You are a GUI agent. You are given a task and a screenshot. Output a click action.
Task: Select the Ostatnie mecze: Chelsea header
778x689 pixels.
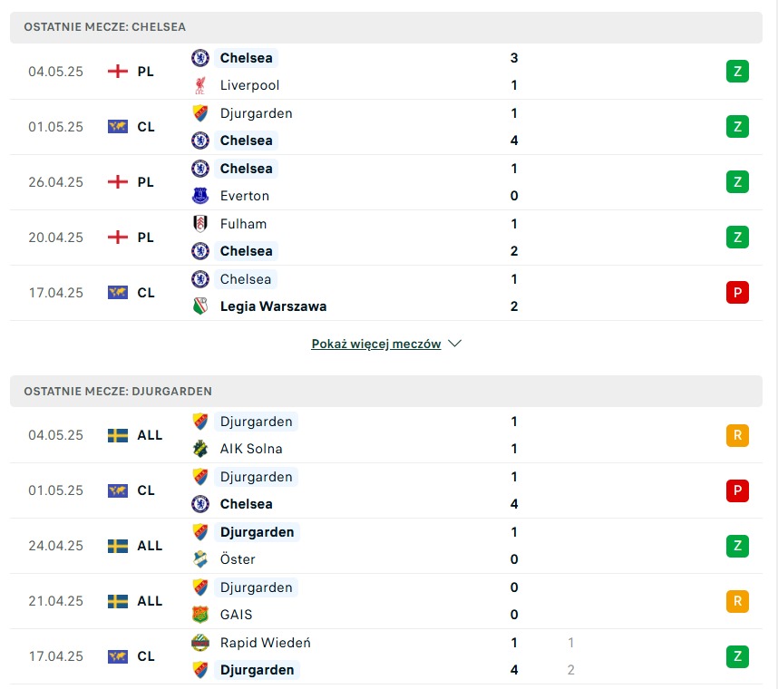click(386, 27)
